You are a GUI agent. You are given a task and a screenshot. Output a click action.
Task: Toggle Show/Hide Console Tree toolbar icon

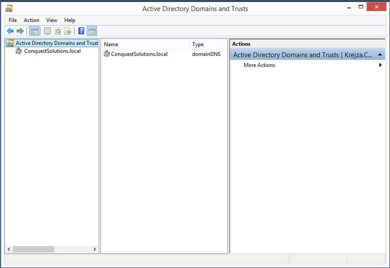pyautogui.click(x=34, y=31)
